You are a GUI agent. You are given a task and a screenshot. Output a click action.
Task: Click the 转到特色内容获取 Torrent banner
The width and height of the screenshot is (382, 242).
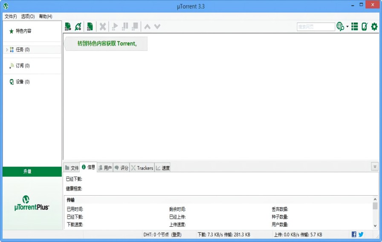coord(106,44)
